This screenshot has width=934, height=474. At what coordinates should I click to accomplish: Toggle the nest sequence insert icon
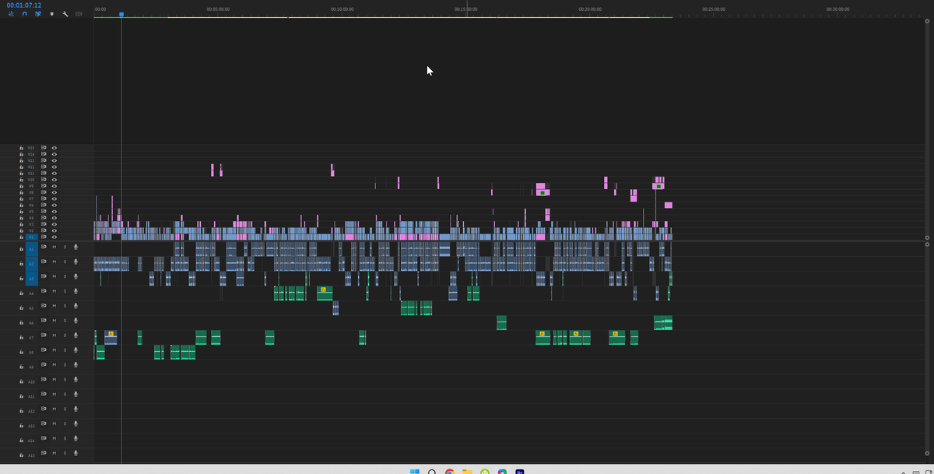tap(11, 14)
